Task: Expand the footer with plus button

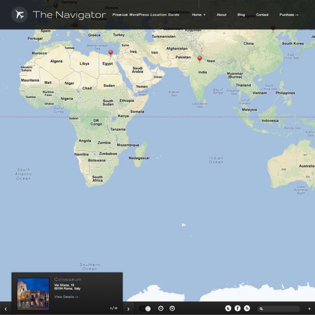Action: click(x=309, y=309)
